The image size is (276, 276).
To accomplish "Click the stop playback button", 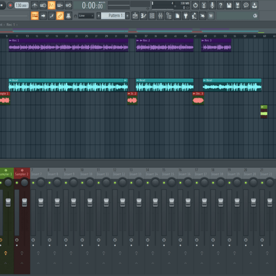I will click(x=2, y=5).
